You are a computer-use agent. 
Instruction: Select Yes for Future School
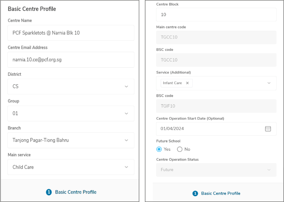[x=159, y=149]
